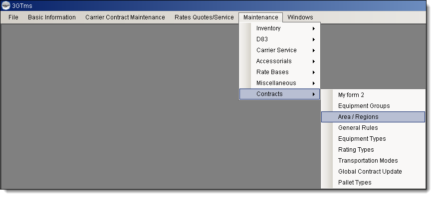Expand the Accessorials submenu
The width and height of the screenshot is (434, 197).
tap(279, 61)
